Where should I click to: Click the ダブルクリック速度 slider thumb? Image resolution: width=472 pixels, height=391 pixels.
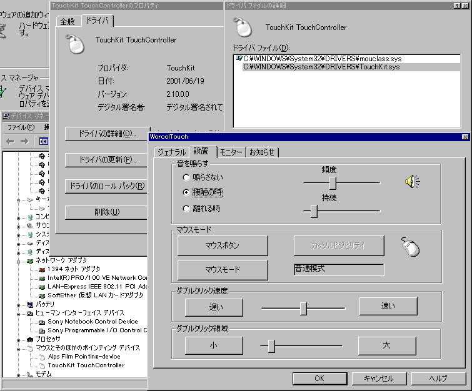pos(303,309)
